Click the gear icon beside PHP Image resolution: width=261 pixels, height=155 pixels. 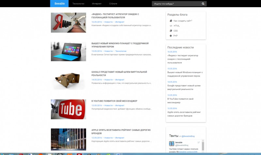[x=171, y=36]
